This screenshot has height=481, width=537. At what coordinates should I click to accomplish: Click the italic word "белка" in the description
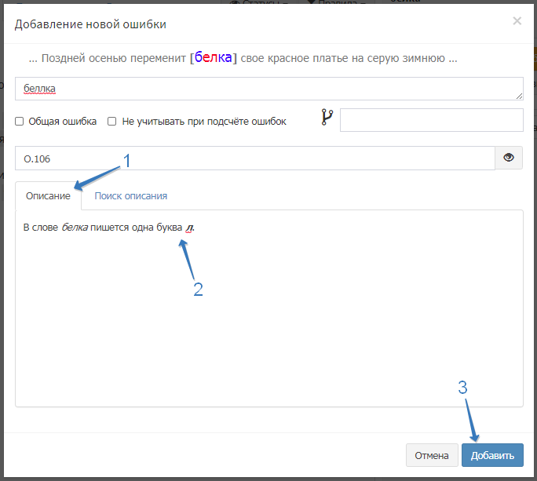coord(74,228)
